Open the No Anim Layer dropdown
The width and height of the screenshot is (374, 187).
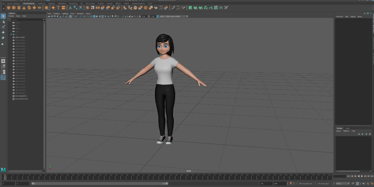pyautogui.click(x=324, y=184)
